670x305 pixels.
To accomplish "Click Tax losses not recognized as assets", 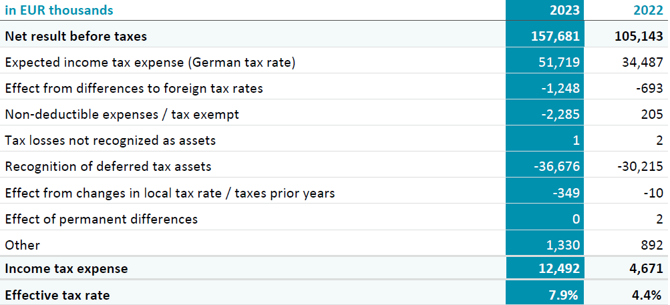I will pos(110,141).
